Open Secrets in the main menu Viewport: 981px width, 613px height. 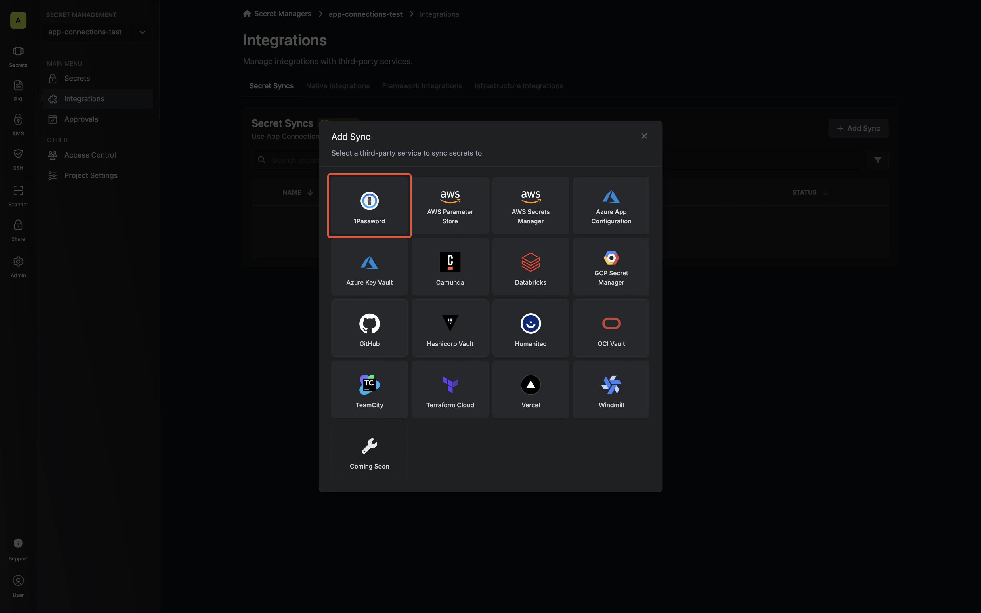tap(98, 79)
